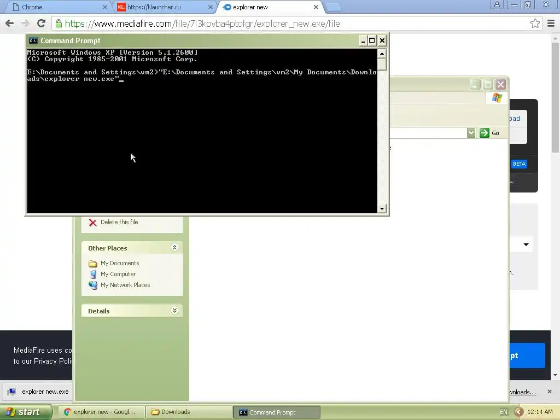560x420 pixels.
Task: Open My Computer link
Action: click(118, 275)
